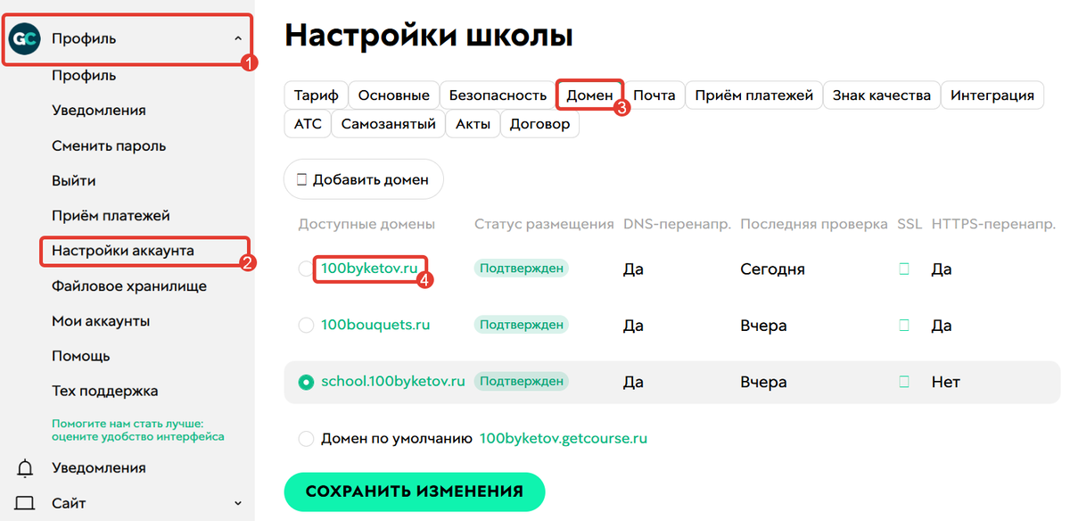Open the 100bouquets.ru domain link
This screenshot has height=521, width=1070.
click(375, 326)
